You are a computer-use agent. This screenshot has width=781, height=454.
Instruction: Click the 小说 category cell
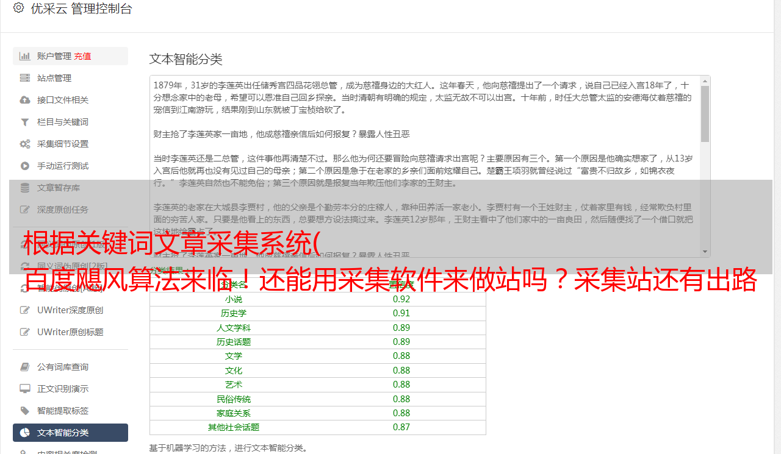click(x=234, y=299)
